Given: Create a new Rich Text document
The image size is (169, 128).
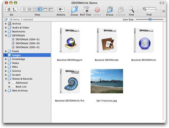Looking at the screenshot, I should (86, 9).
